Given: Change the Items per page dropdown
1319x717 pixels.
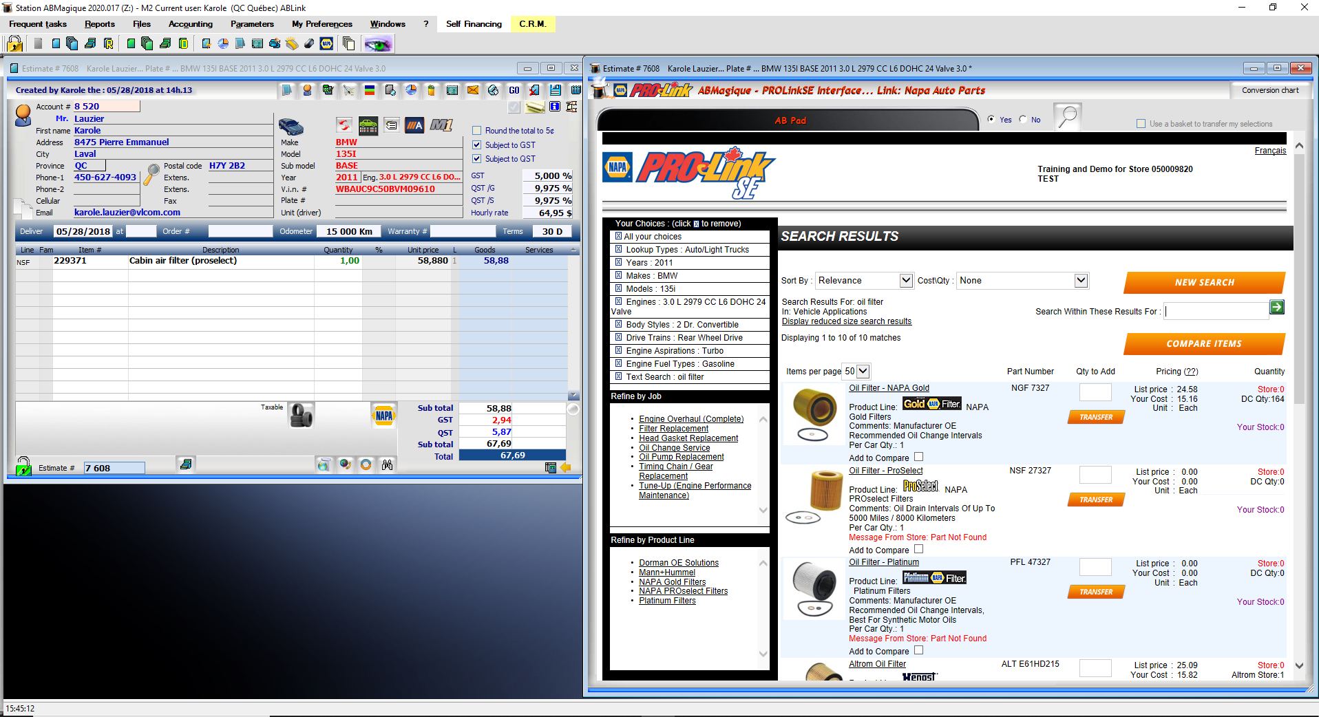Looking at the screenshot, I should tap(861, 371).
